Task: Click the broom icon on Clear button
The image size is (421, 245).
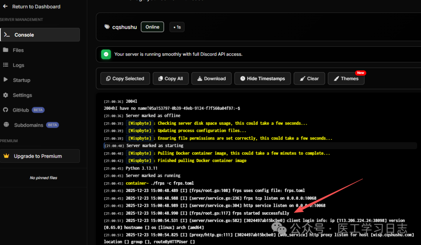Action: (x=302, y=79)
